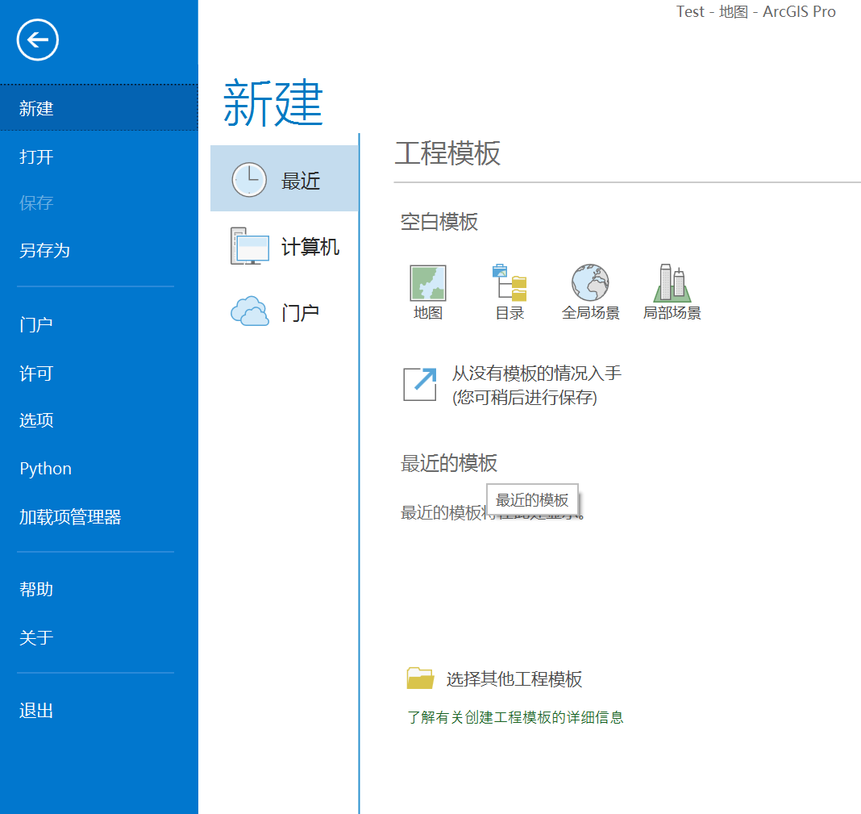Select the 目录 catalog template icon
The image size is (861, 814).
510,283
